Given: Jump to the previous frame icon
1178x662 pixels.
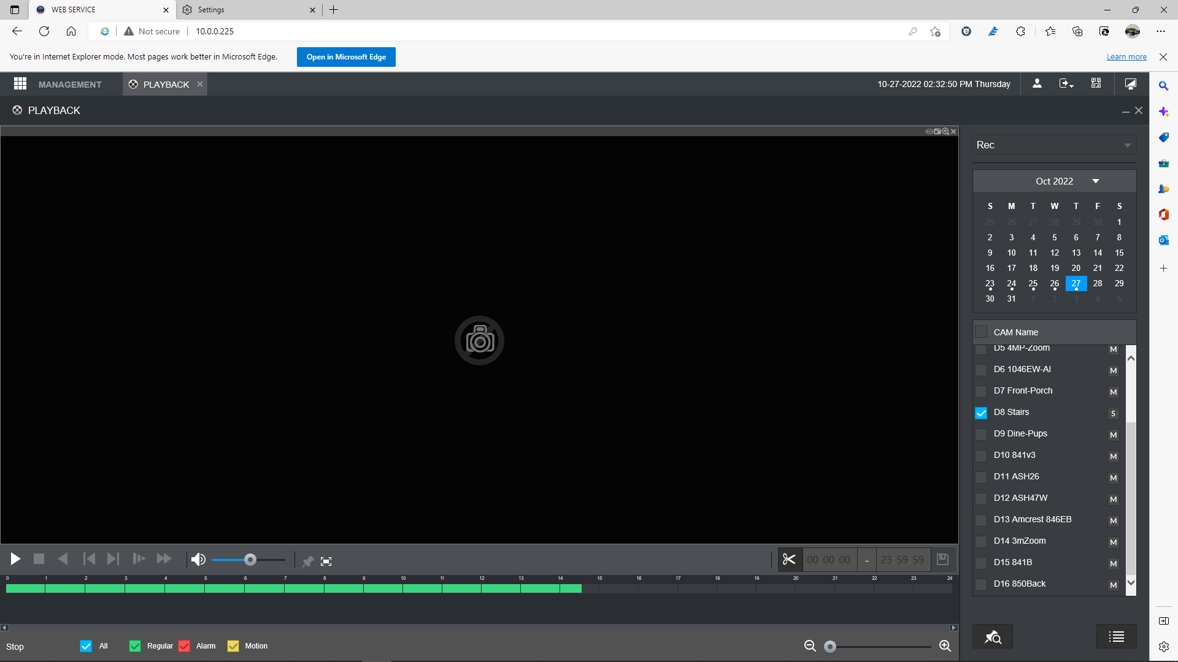Looking at the screenshot, I should coord(89,559).
